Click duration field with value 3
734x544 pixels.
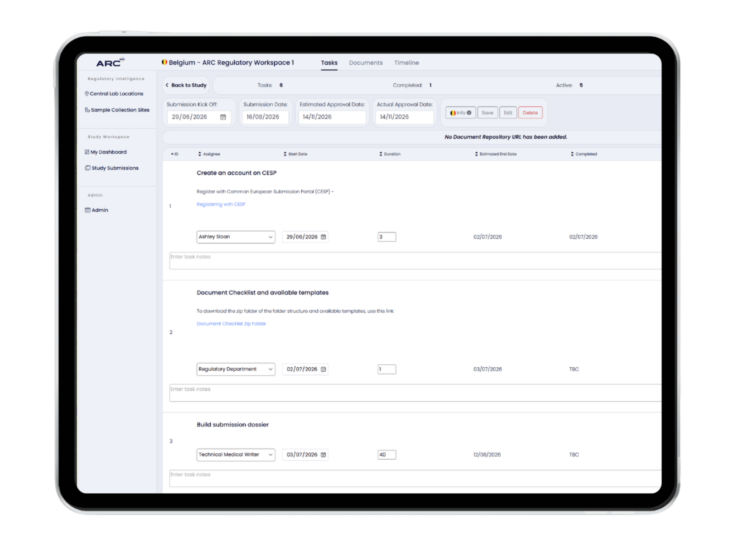click(x=387, y=237)
